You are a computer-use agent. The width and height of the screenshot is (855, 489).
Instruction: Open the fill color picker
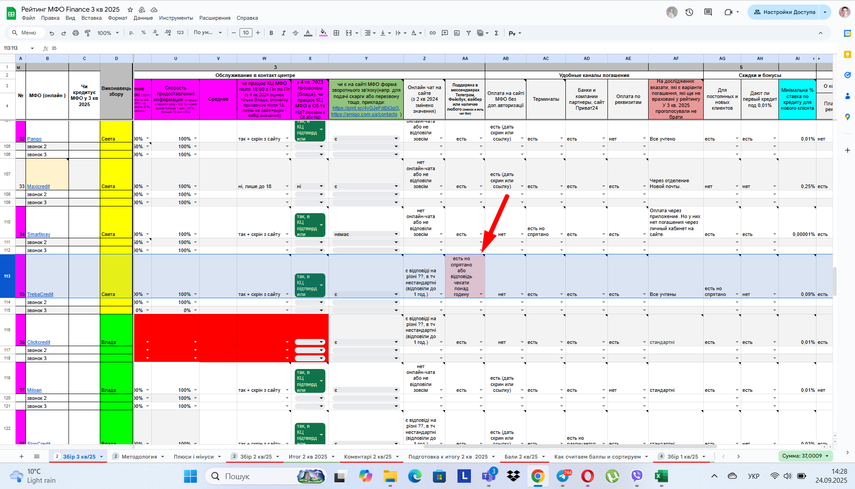[x=323, y=33]
